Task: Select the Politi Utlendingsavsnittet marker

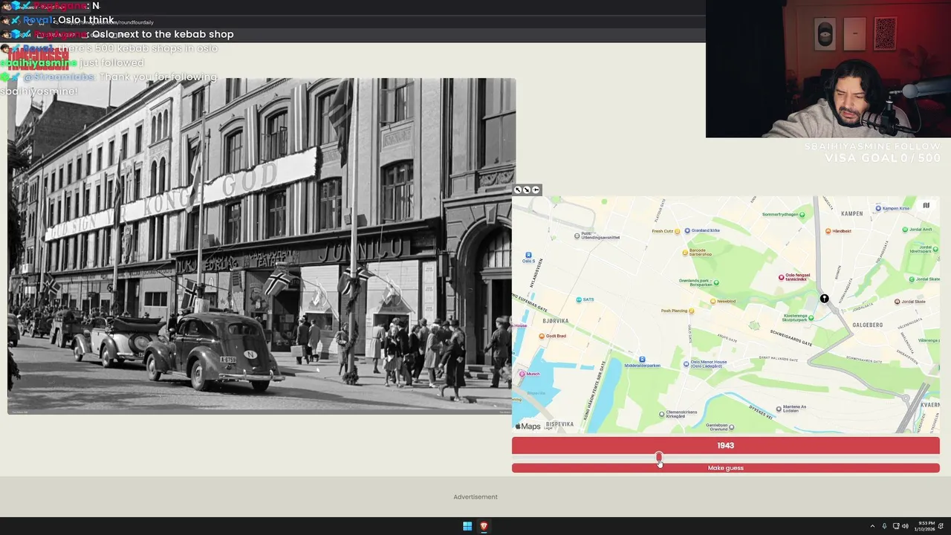Action: coord(577,236)
